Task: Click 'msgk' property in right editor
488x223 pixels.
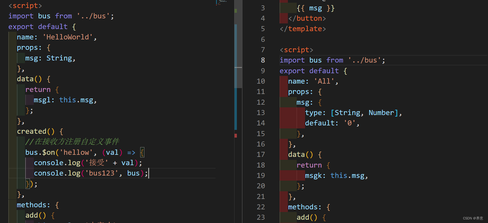Action: pyautogui.click(x=313, y=176)
